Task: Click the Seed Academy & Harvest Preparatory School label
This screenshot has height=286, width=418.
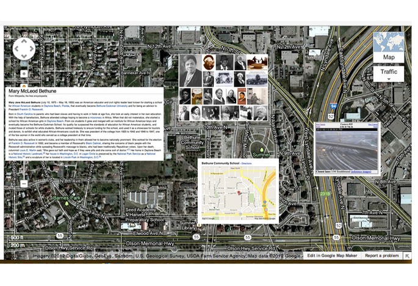Action: (x=145, y=215)
